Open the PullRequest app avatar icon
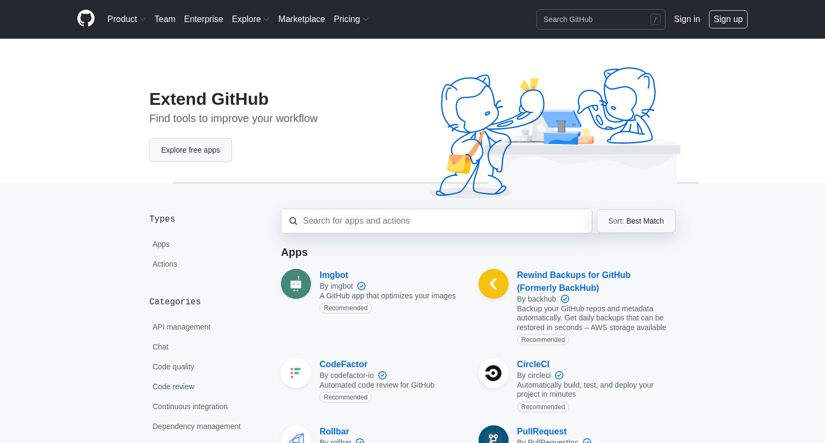This screenshot has width=825, height=443. [494, 434]
